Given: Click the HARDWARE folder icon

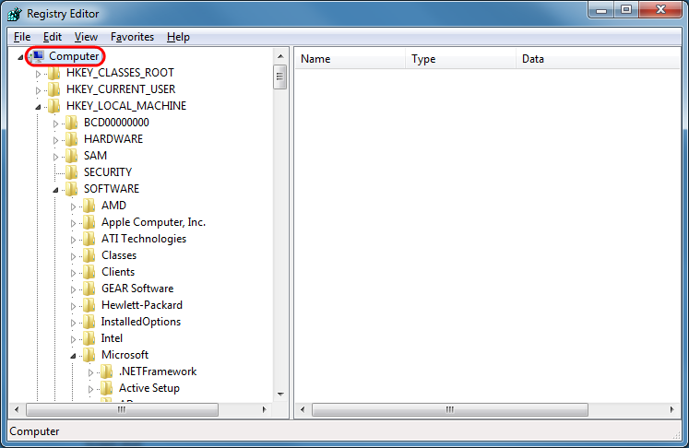Looking at the screenshot, I should [x=72, y=139].
